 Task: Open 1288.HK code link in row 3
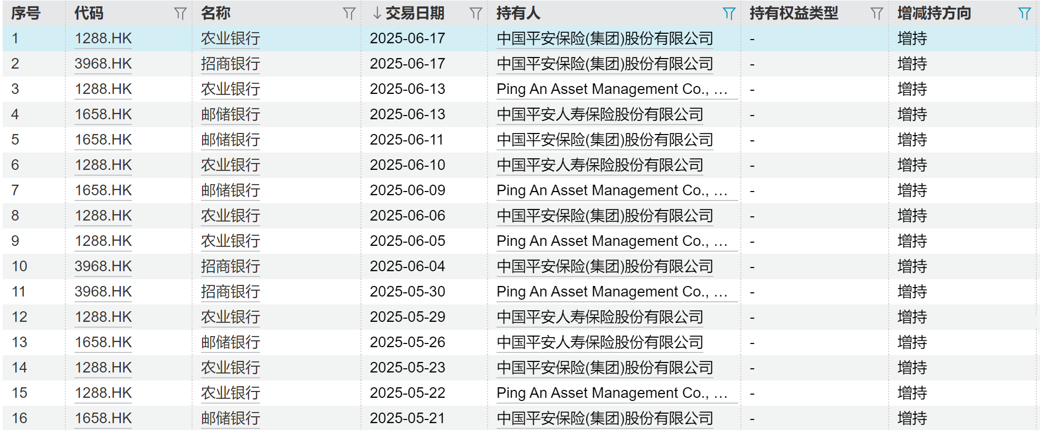(x=103, y=89)
